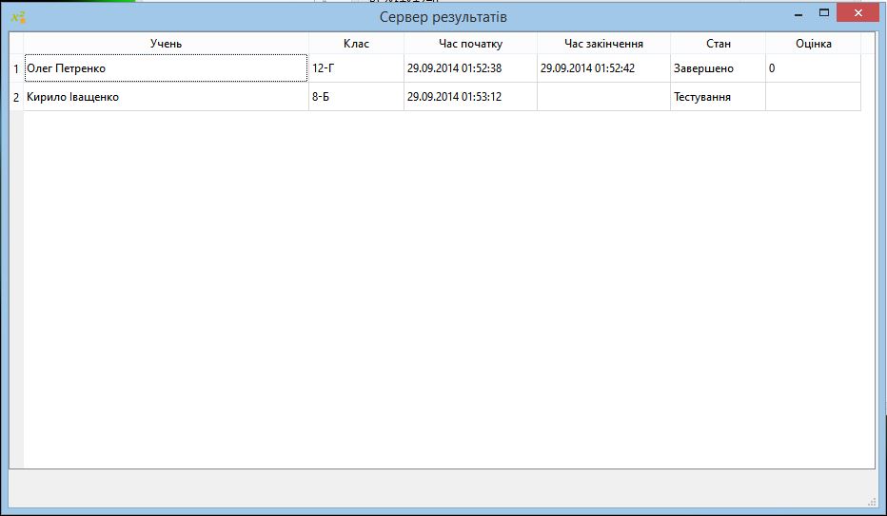The image size is (887, 516).
Task: Click the app icon in title bar
Action: tap(18, 17)
